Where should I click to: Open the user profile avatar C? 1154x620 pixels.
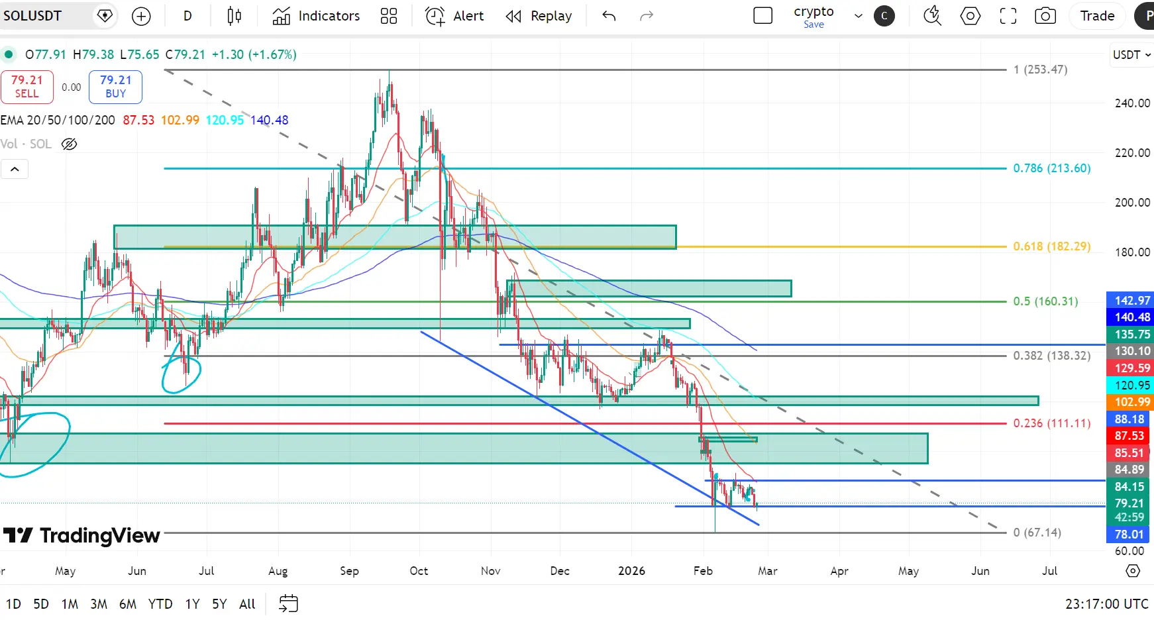click(884, 16)
